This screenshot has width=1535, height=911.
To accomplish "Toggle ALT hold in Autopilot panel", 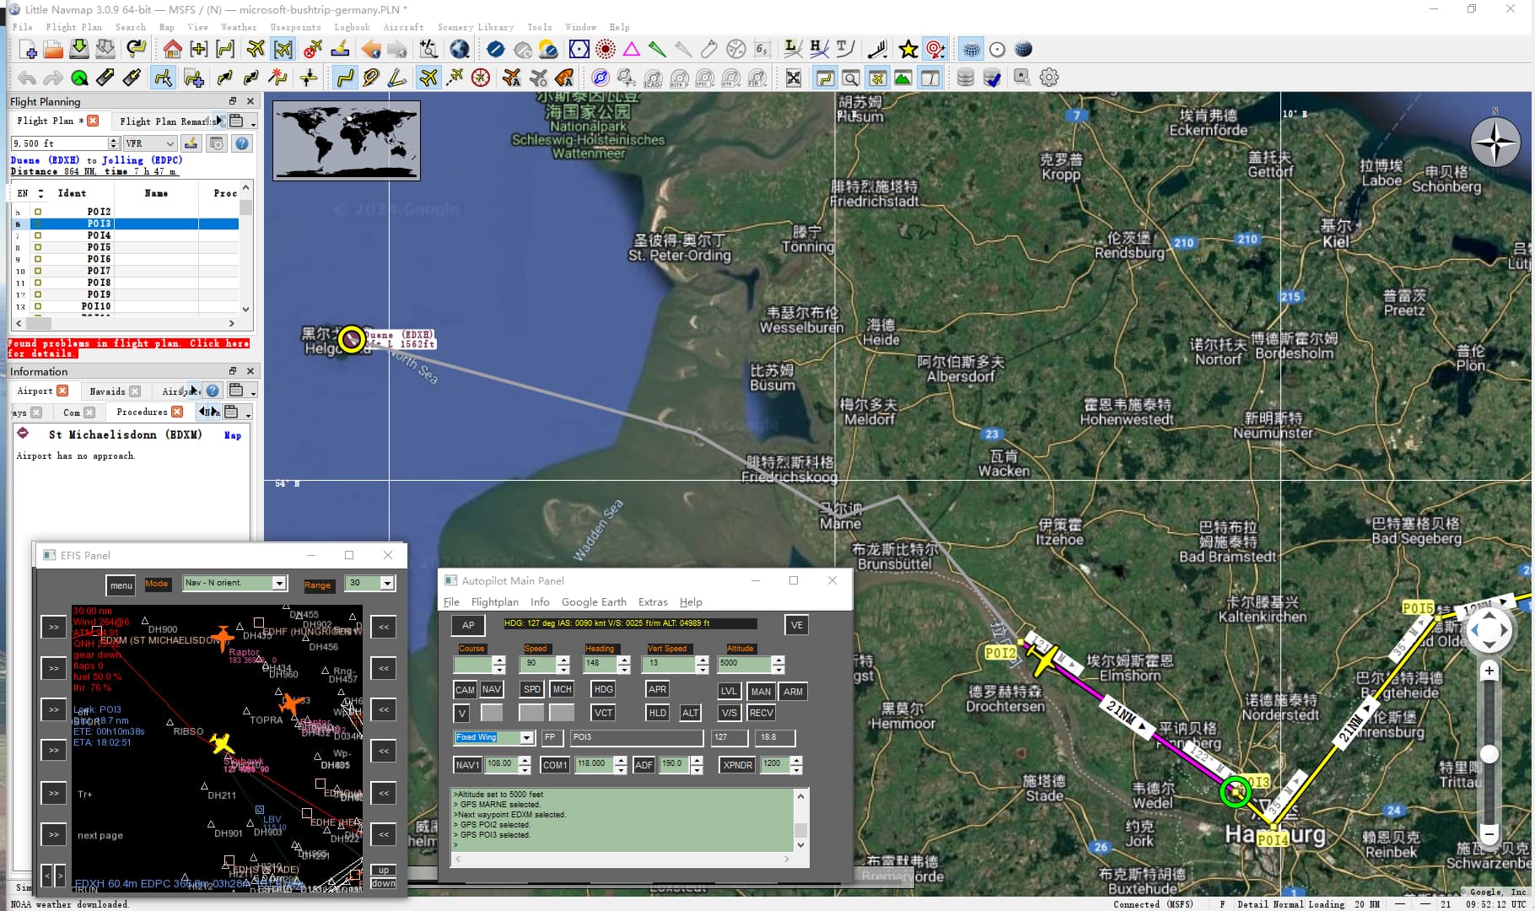I will (x=690, y=713).
